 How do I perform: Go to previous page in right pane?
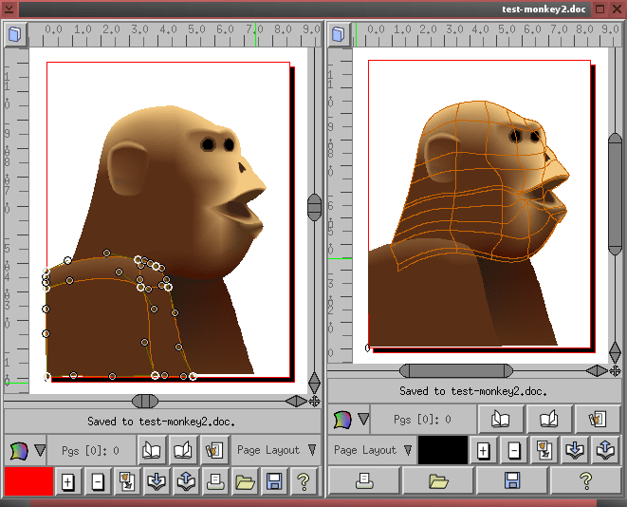click(500, 420)
